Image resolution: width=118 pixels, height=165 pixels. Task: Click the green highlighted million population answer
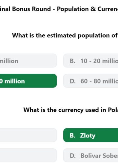29,81
